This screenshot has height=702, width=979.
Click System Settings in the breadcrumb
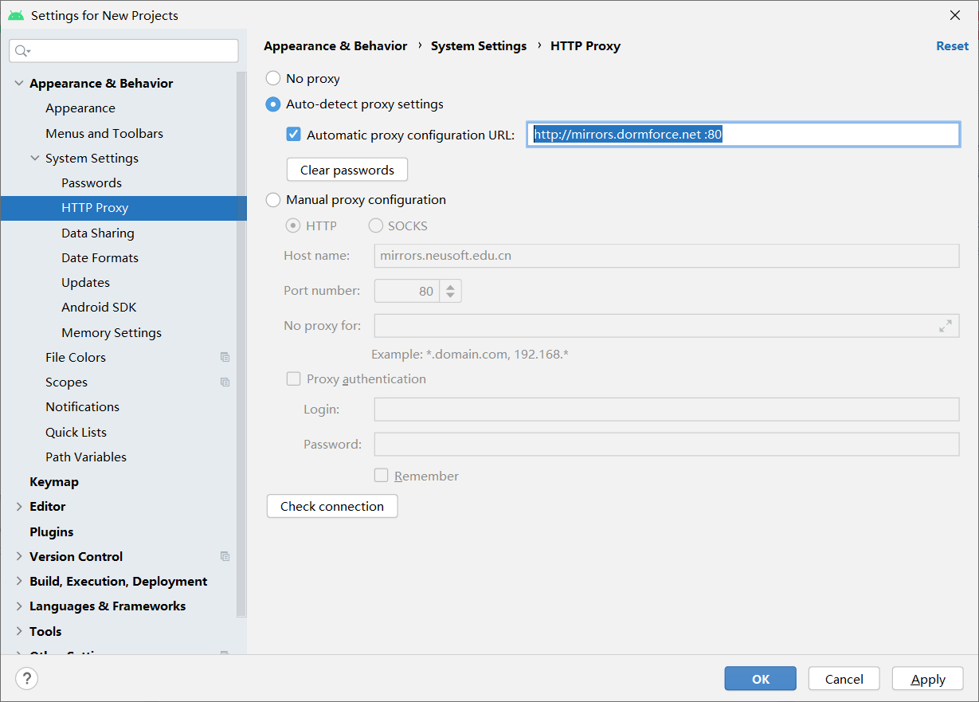coord(479,46)
